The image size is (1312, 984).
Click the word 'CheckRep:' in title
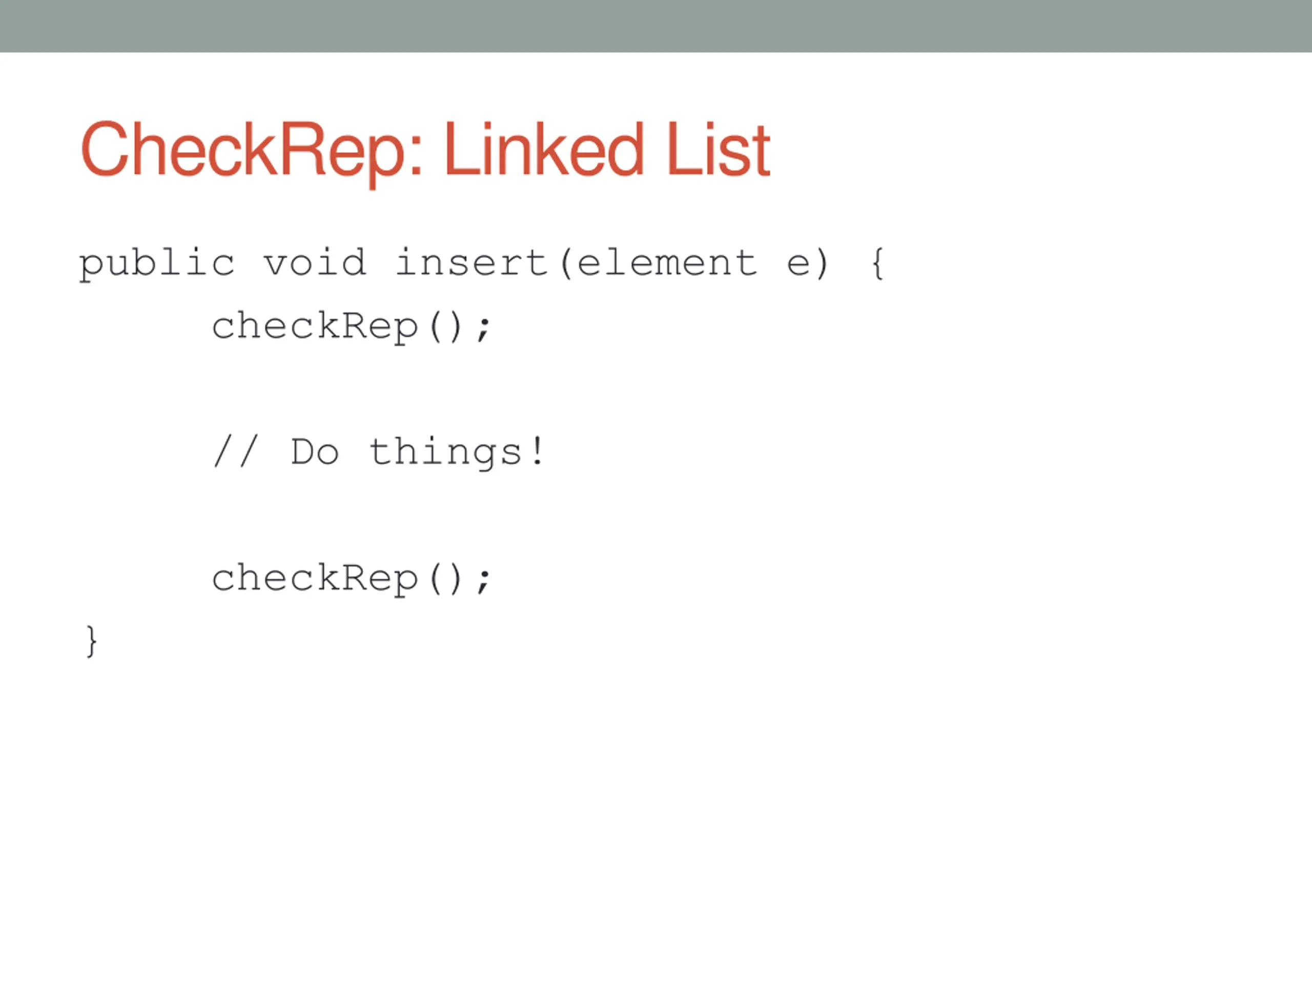point(252,152)
